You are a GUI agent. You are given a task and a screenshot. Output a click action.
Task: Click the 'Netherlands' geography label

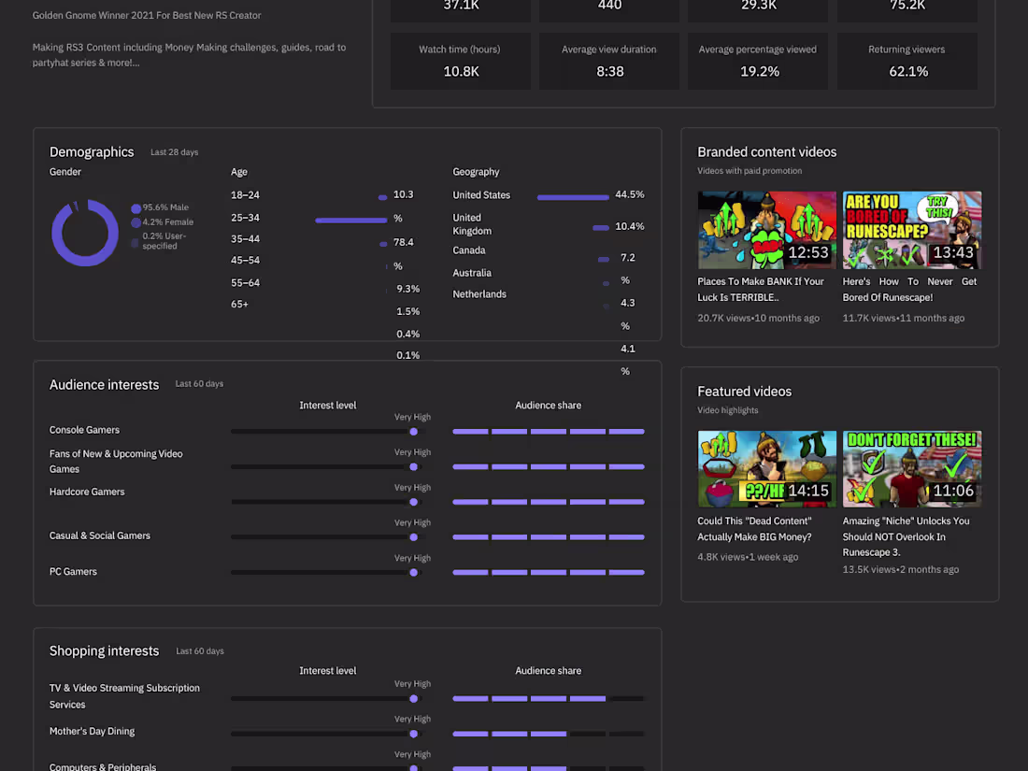[x=479, y=294]
